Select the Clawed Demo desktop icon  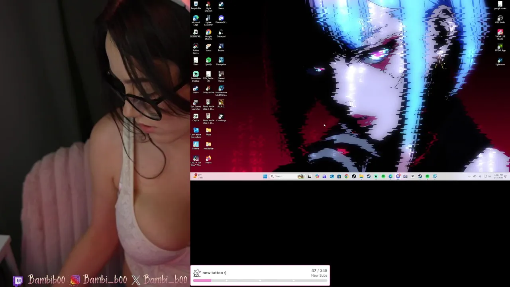click(x=221, y=76)
